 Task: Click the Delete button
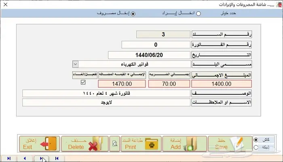coord(85,143)
